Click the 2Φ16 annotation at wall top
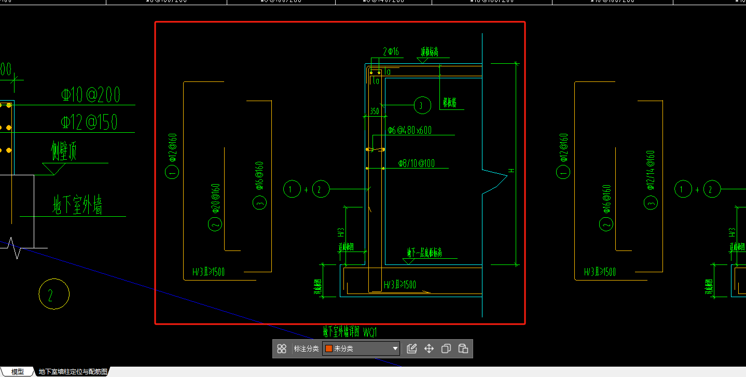746x377 pixels. 391,52
